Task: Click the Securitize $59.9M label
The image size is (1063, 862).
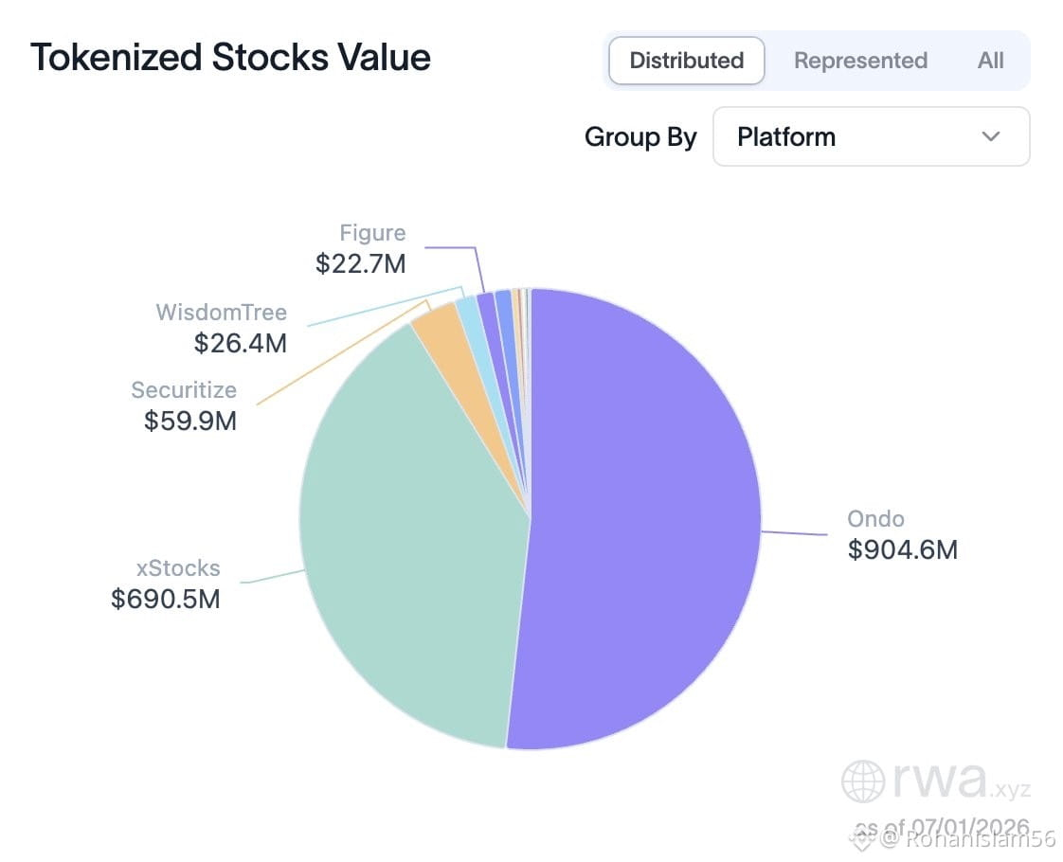Action: pyautogui.click(x=184, y=405)
